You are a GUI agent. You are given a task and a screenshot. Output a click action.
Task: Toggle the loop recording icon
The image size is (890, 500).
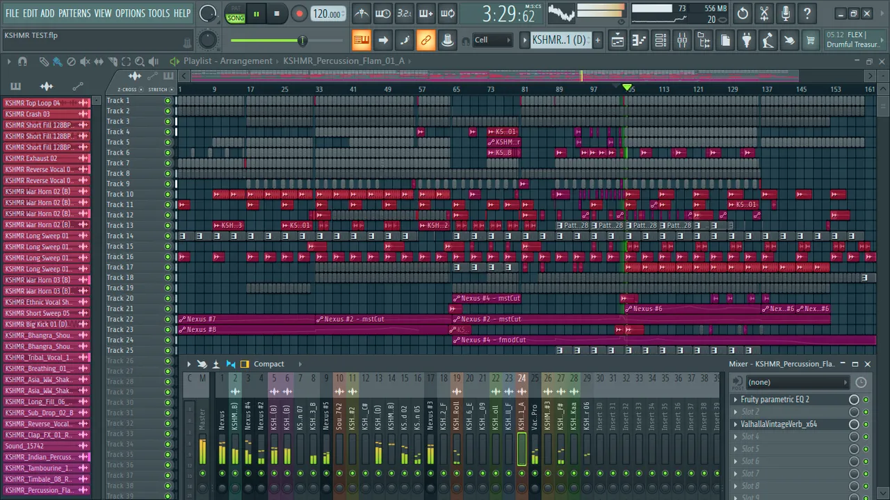point(448,13)
